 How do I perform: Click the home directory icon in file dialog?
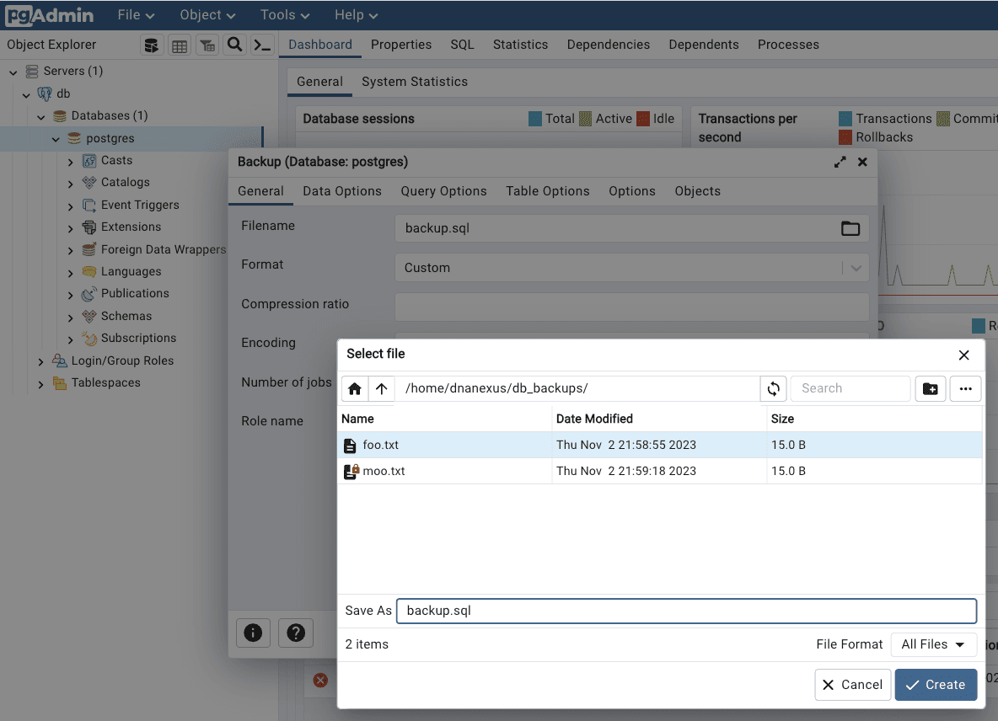point(355,388)
